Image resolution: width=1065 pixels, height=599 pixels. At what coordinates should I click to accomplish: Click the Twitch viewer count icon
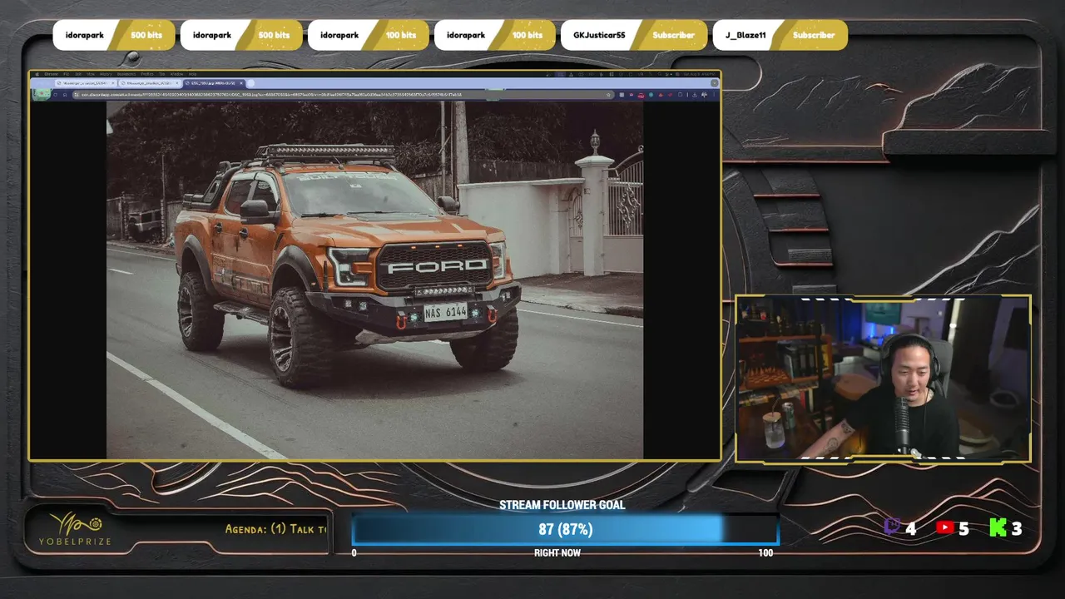(x=892, y=527)
